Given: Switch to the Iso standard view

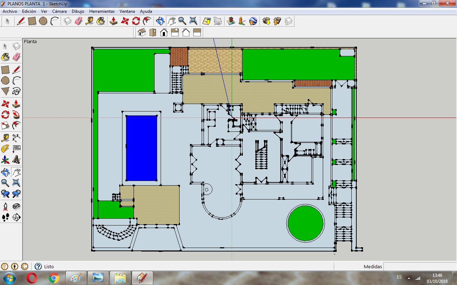Looking at the screenshot, I should (x=142, y=33).
